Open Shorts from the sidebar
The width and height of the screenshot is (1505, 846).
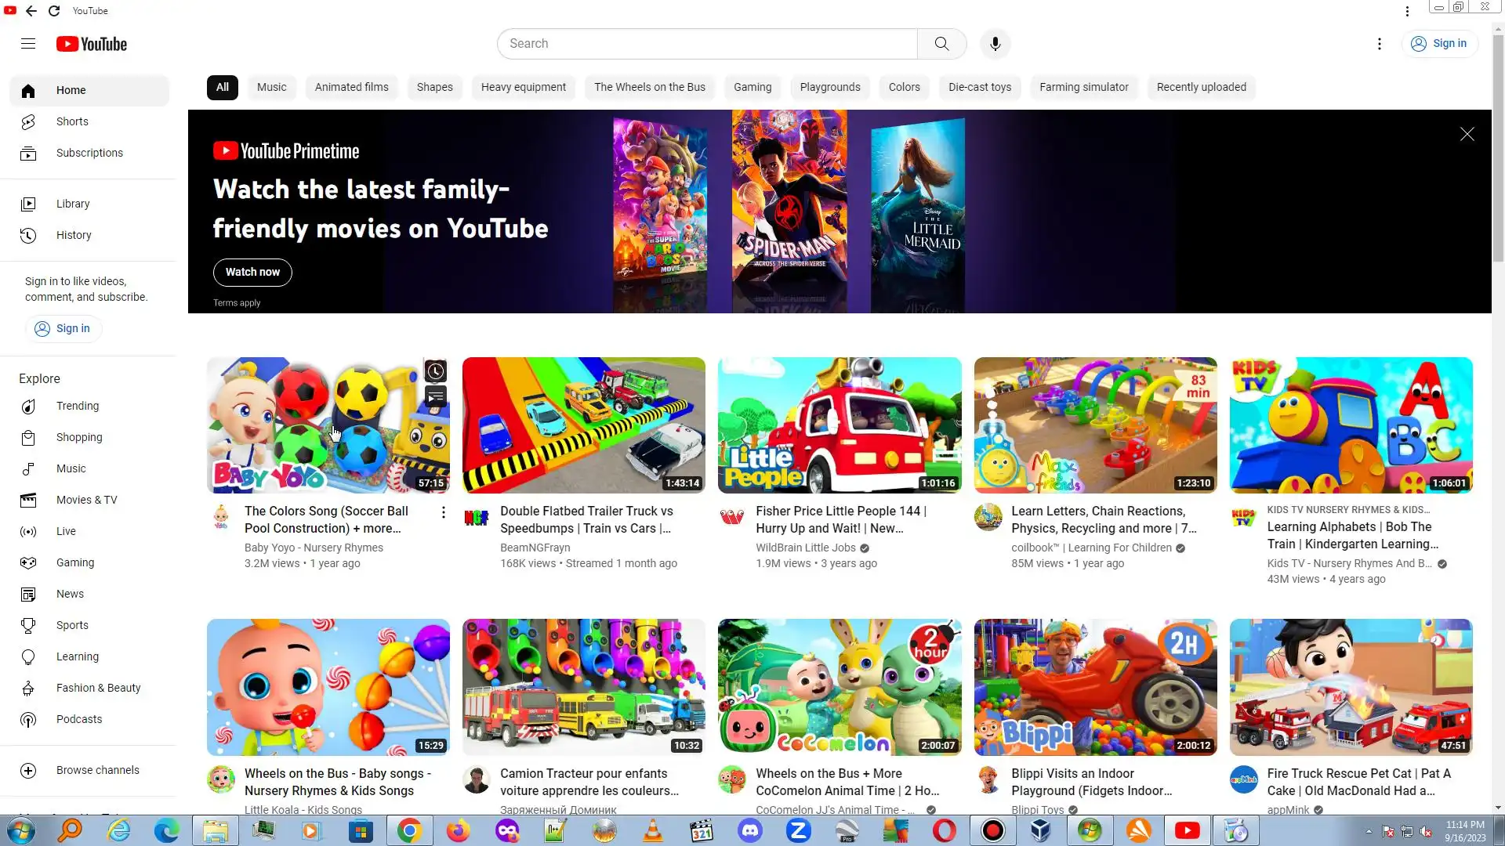coord(72,121)
